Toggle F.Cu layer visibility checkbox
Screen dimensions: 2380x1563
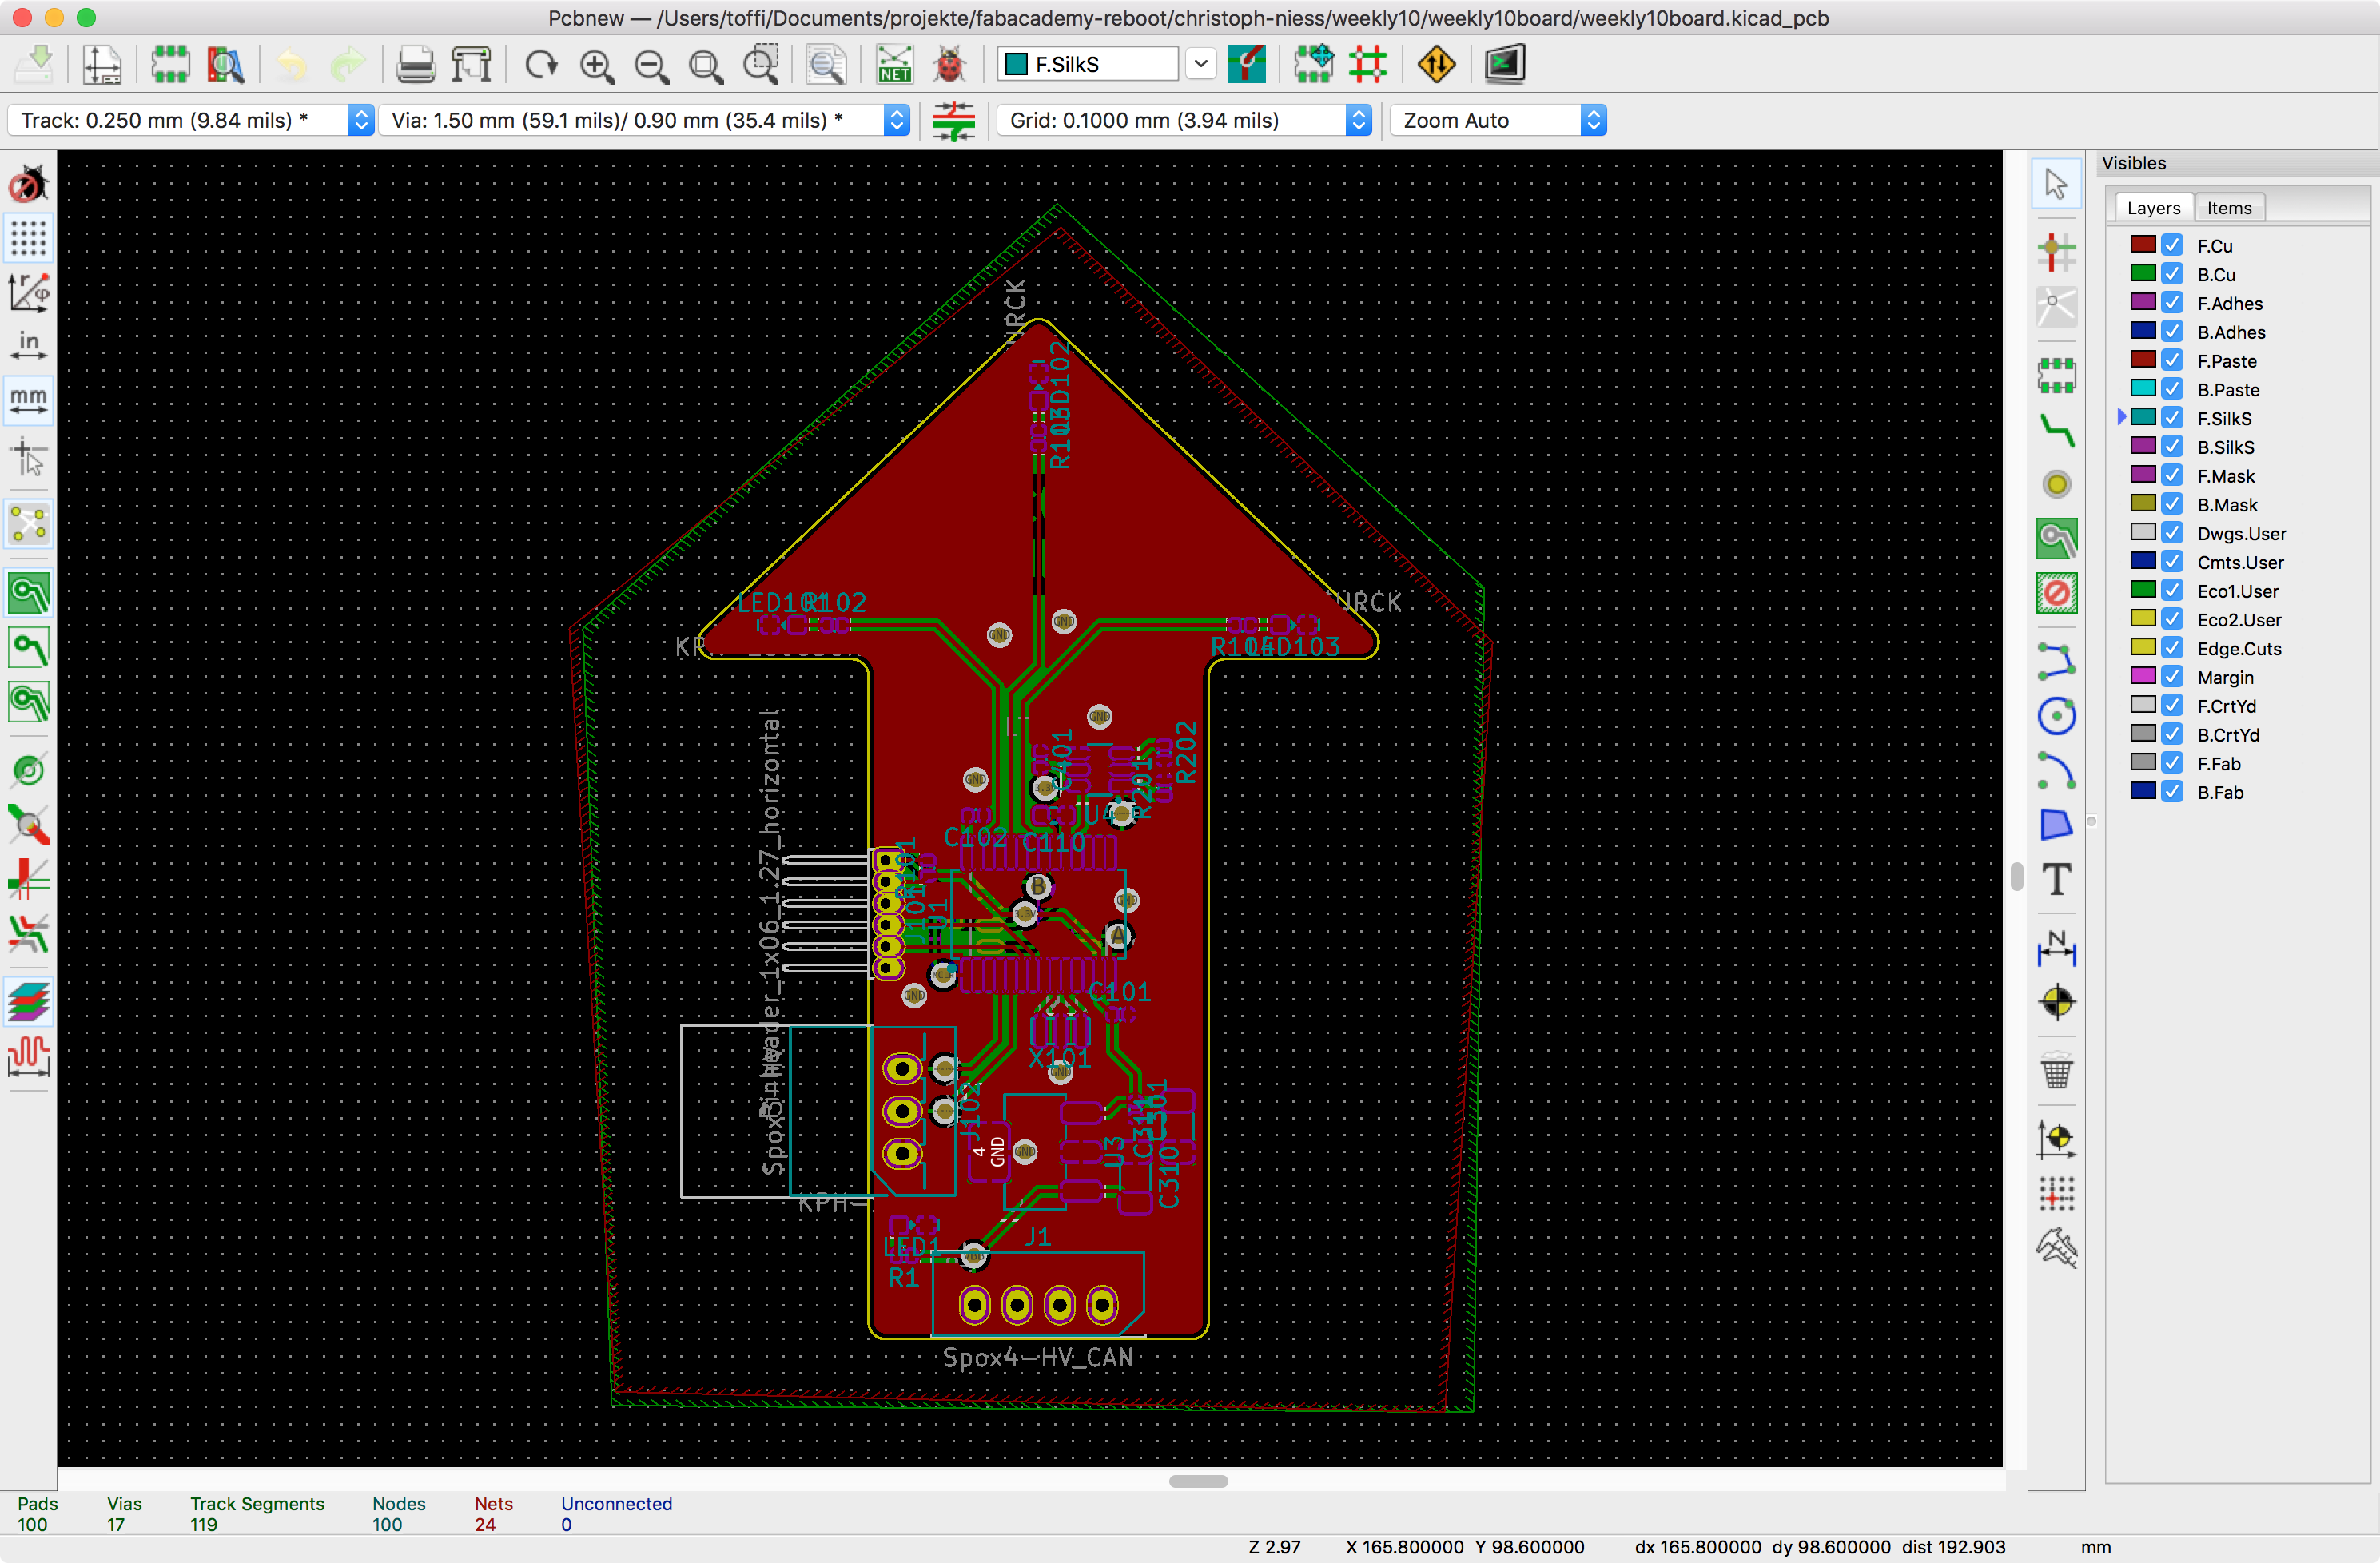(x=2172, y=245)
